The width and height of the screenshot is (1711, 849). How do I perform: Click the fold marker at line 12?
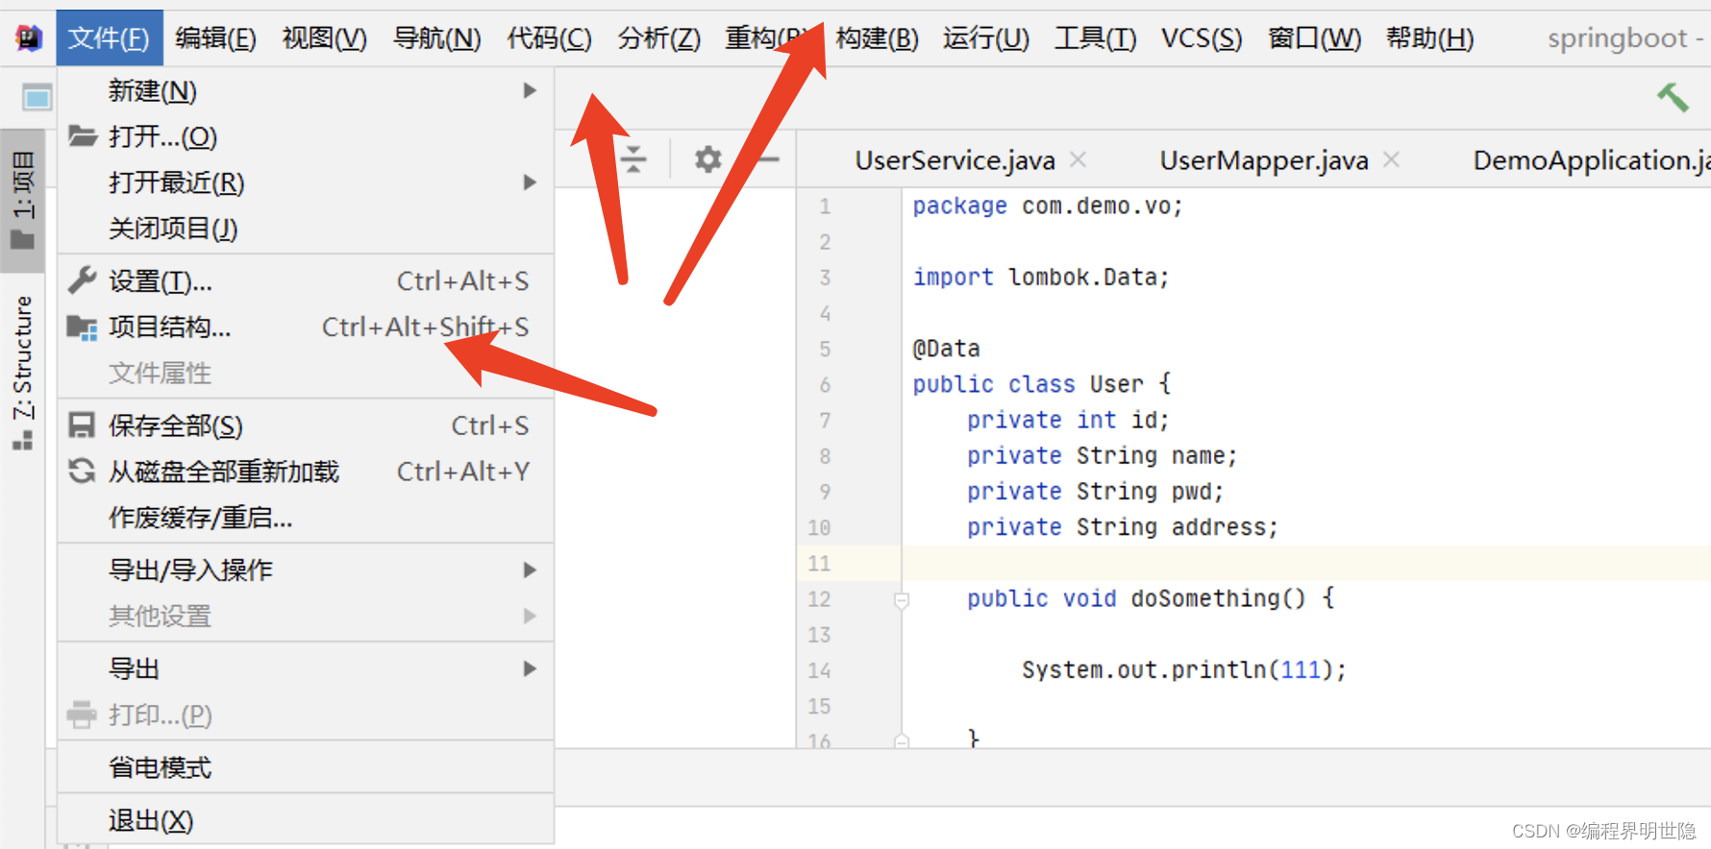pos(902,601)
